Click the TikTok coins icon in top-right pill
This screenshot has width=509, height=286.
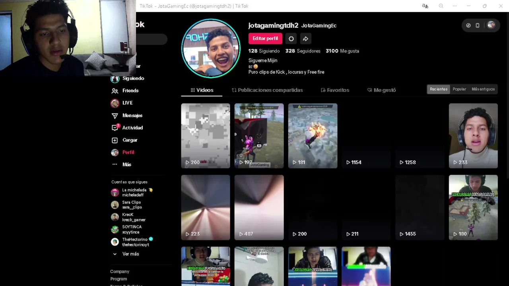468,25
